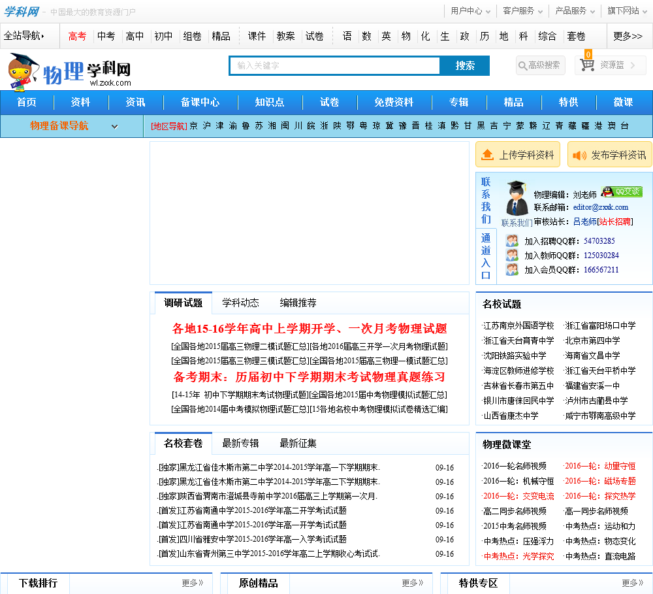Open 山东省青州第三中学 收心考试 entry

[x=268, y=554]
